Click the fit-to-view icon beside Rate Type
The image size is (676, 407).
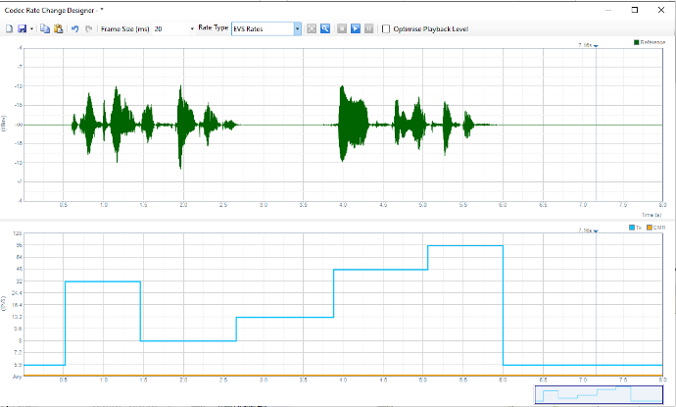(311, 29)
